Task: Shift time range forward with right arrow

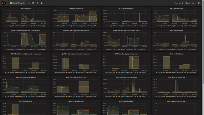Action: [x=183, y=3]
